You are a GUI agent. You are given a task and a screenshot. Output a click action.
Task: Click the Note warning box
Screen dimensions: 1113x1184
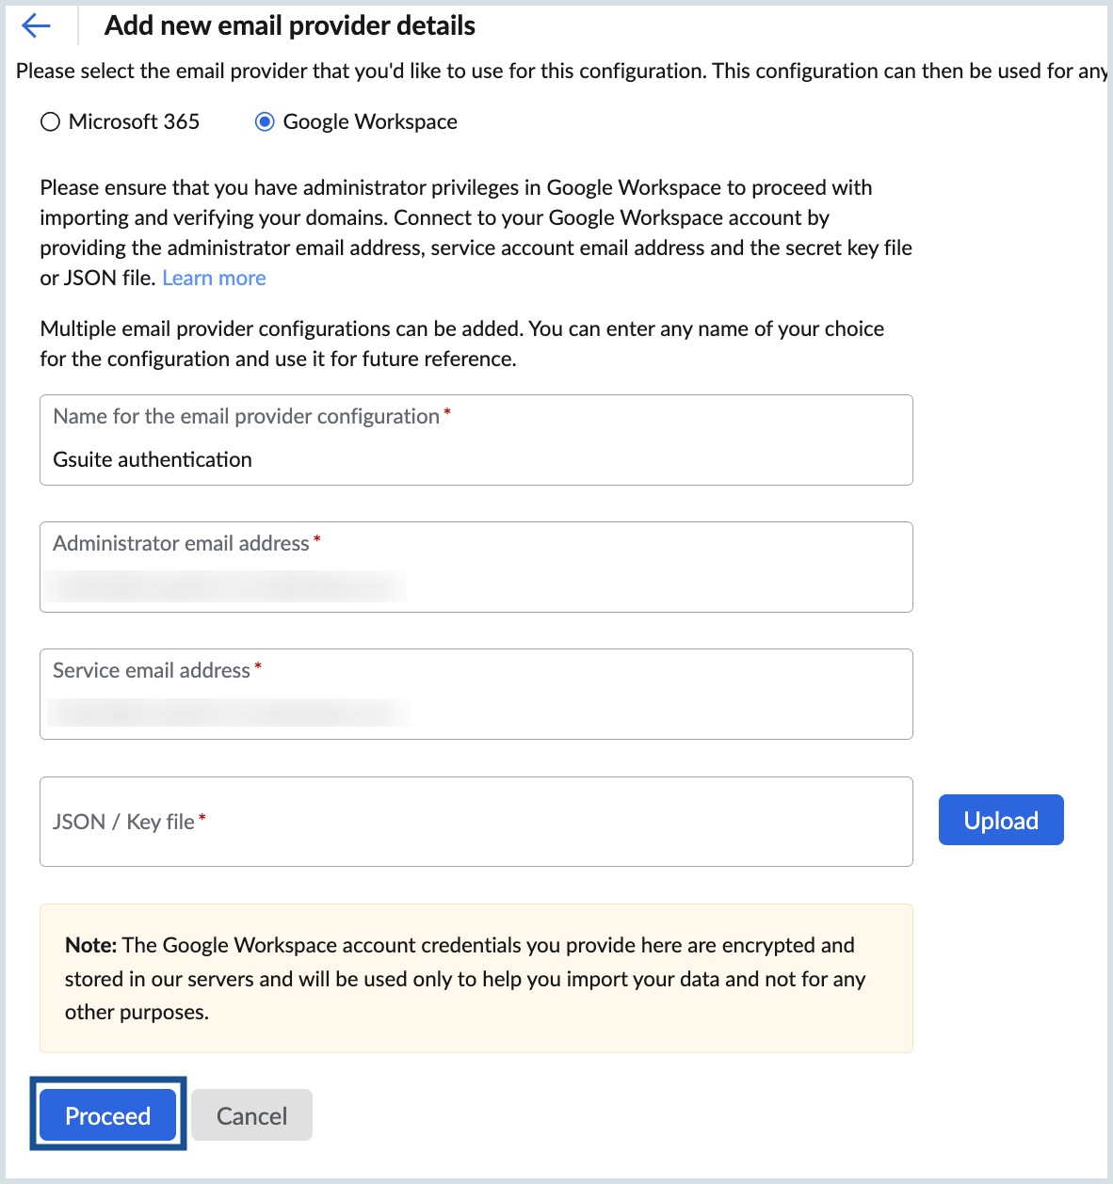476,978
